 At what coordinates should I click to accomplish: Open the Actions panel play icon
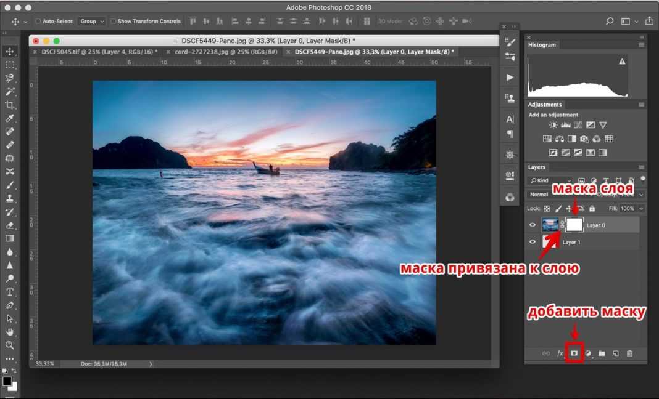coord(510,78)
